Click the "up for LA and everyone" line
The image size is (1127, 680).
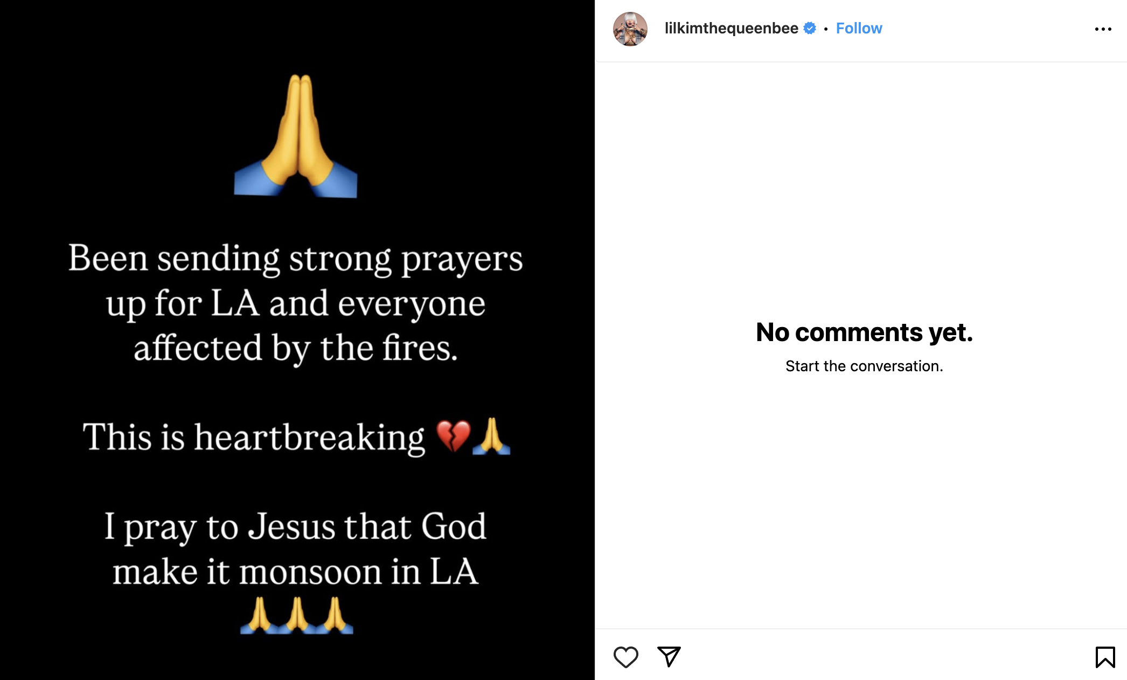click(x=295, y=304)
